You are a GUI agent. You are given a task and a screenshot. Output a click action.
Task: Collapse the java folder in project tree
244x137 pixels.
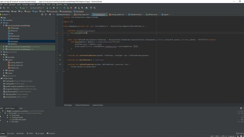(x=2, y=23)
